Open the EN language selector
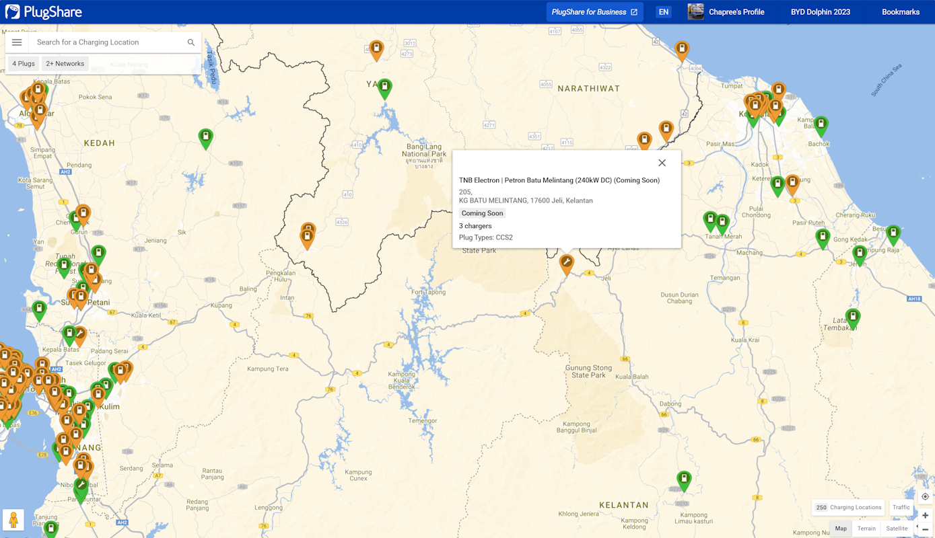Screen dimensions: 935x538 [x=664, y=12]
